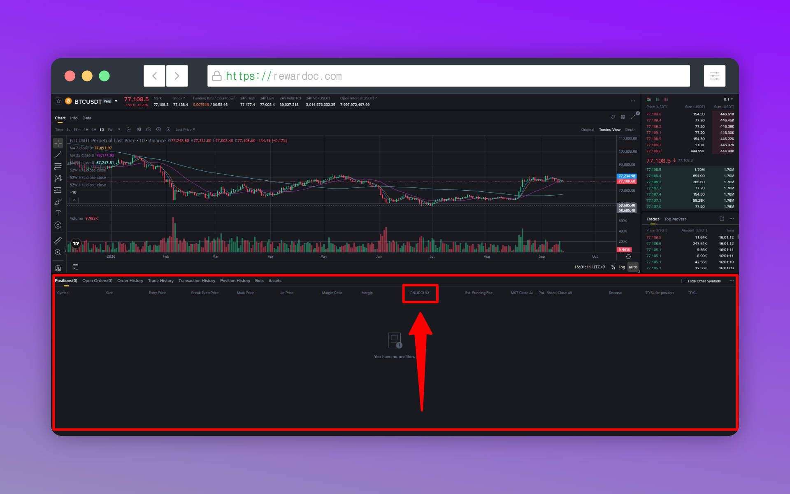The image size is (790, 494).
Task: Expand chart to fullscreen
Action: (633, 117)
